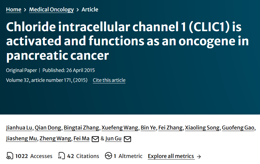This screenshot has width=260, height=164.
Task: Click the email envelope icon beside Fei Ma
Action: tap(95, 139)
